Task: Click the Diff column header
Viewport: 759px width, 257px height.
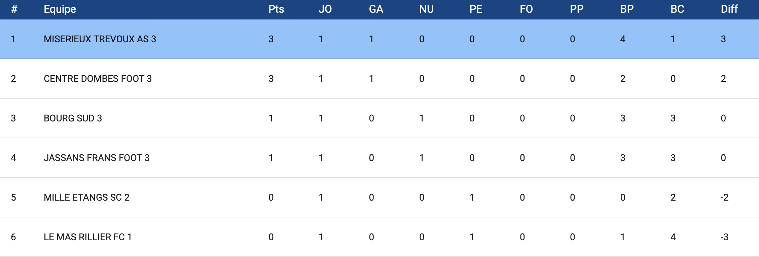Action: click(x=729, y=9)
